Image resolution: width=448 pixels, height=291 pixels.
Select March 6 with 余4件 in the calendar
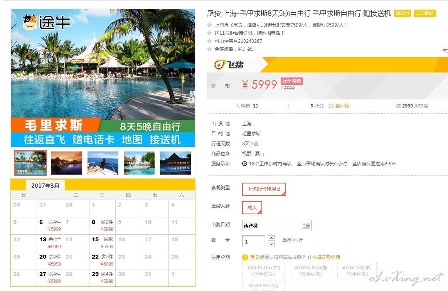coord(50,225)
